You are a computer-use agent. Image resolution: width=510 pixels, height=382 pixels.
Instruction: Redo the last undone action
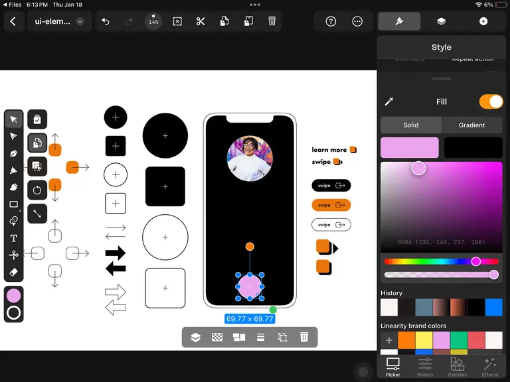pos(129,21)
